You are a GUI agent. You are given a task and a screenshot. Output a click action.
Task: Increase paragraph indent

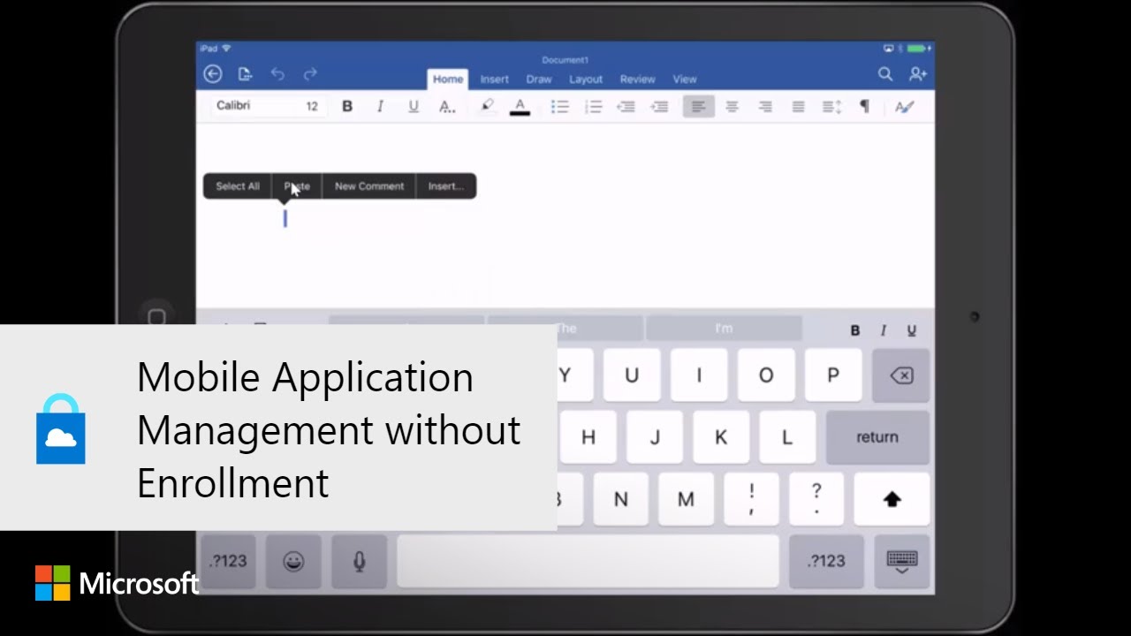(x=660, y=107)
